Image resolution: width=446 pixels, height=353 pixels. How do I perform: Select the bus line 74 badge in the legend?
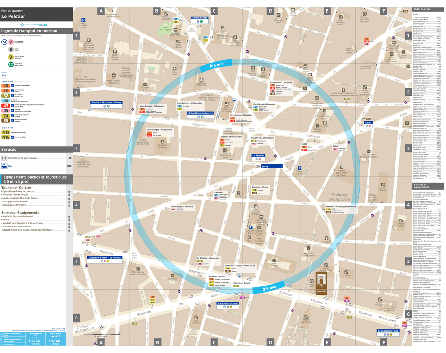tap(6, 116)
